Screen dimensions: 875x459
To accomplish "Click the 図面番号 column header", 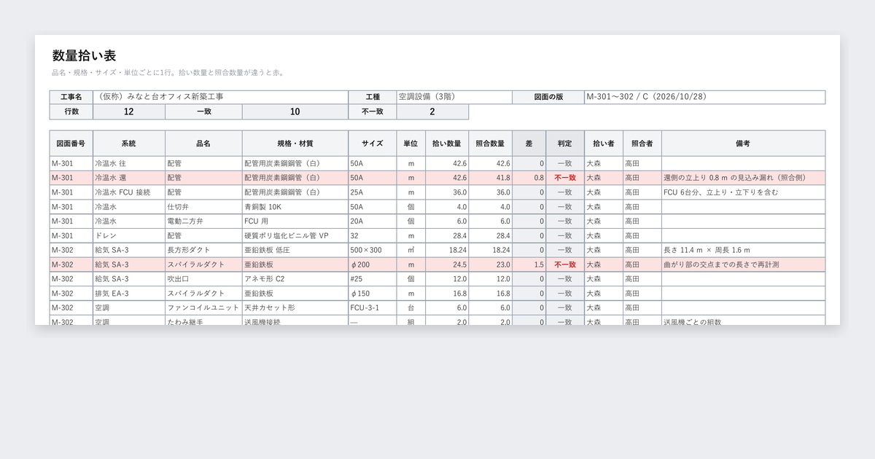I will tap(71, 144).
